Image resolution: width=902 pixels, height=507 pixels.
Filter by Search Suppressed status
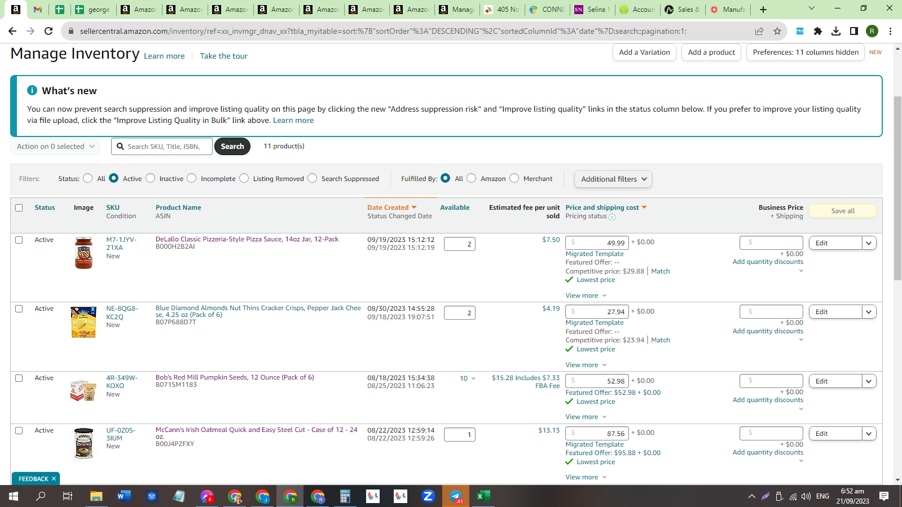point(313,178)
